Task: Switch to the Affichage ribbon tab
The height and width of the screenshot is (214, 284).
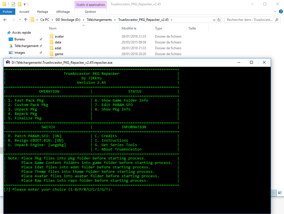Action: tap(63, 12)
